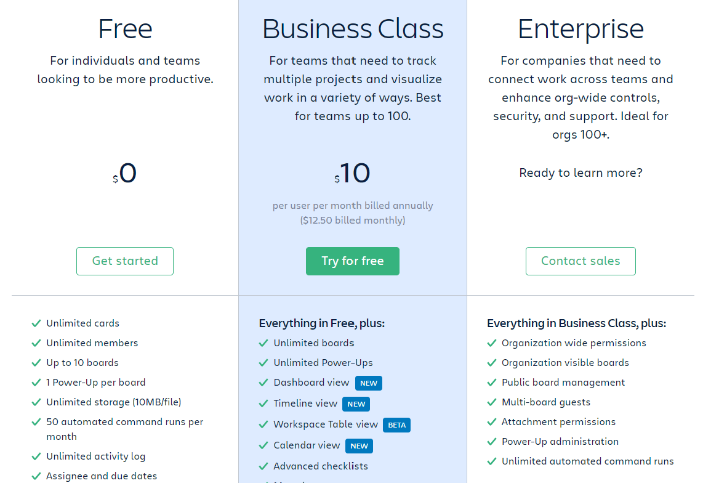Screen dimensions: 703x483
Task: Click the checkmark beside Unlimited cards
Action: 36,323
